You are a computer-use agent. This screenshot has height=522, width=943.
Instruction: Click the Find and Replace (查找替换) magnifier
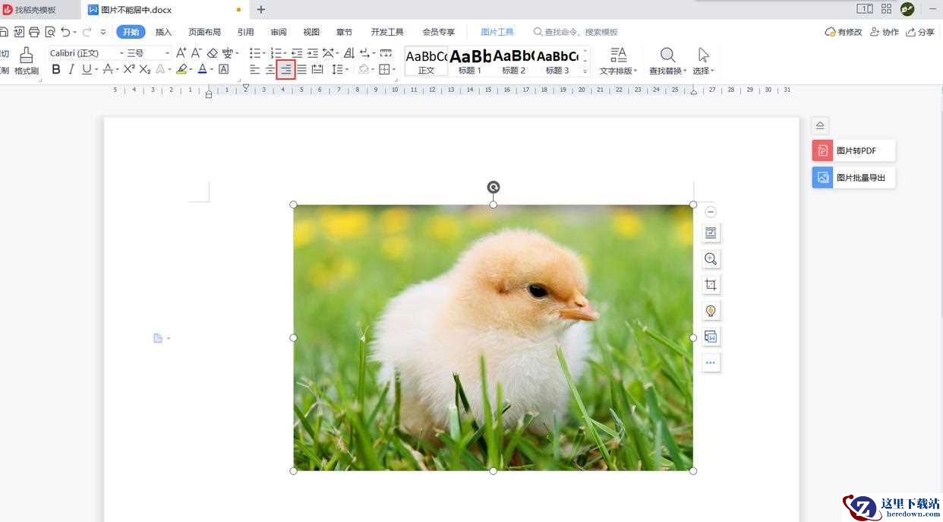(667, 55)
